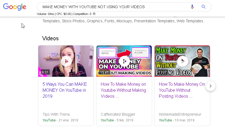Click the 6:01 duration badge
This screenshot has height=129, width=225.
(45, 72)
